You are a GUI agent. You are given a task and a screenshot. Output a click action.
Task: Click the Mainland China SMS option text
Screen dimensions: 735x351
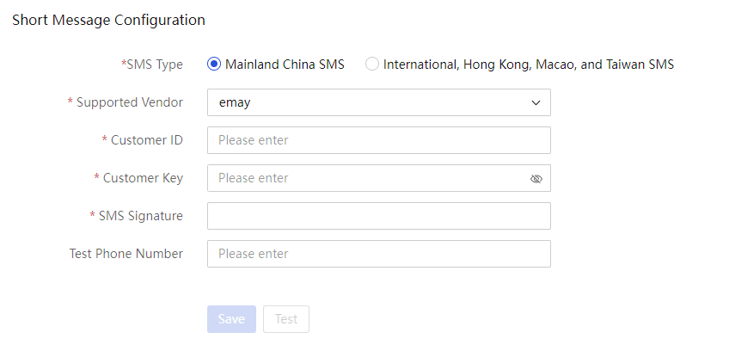point(285,65)
